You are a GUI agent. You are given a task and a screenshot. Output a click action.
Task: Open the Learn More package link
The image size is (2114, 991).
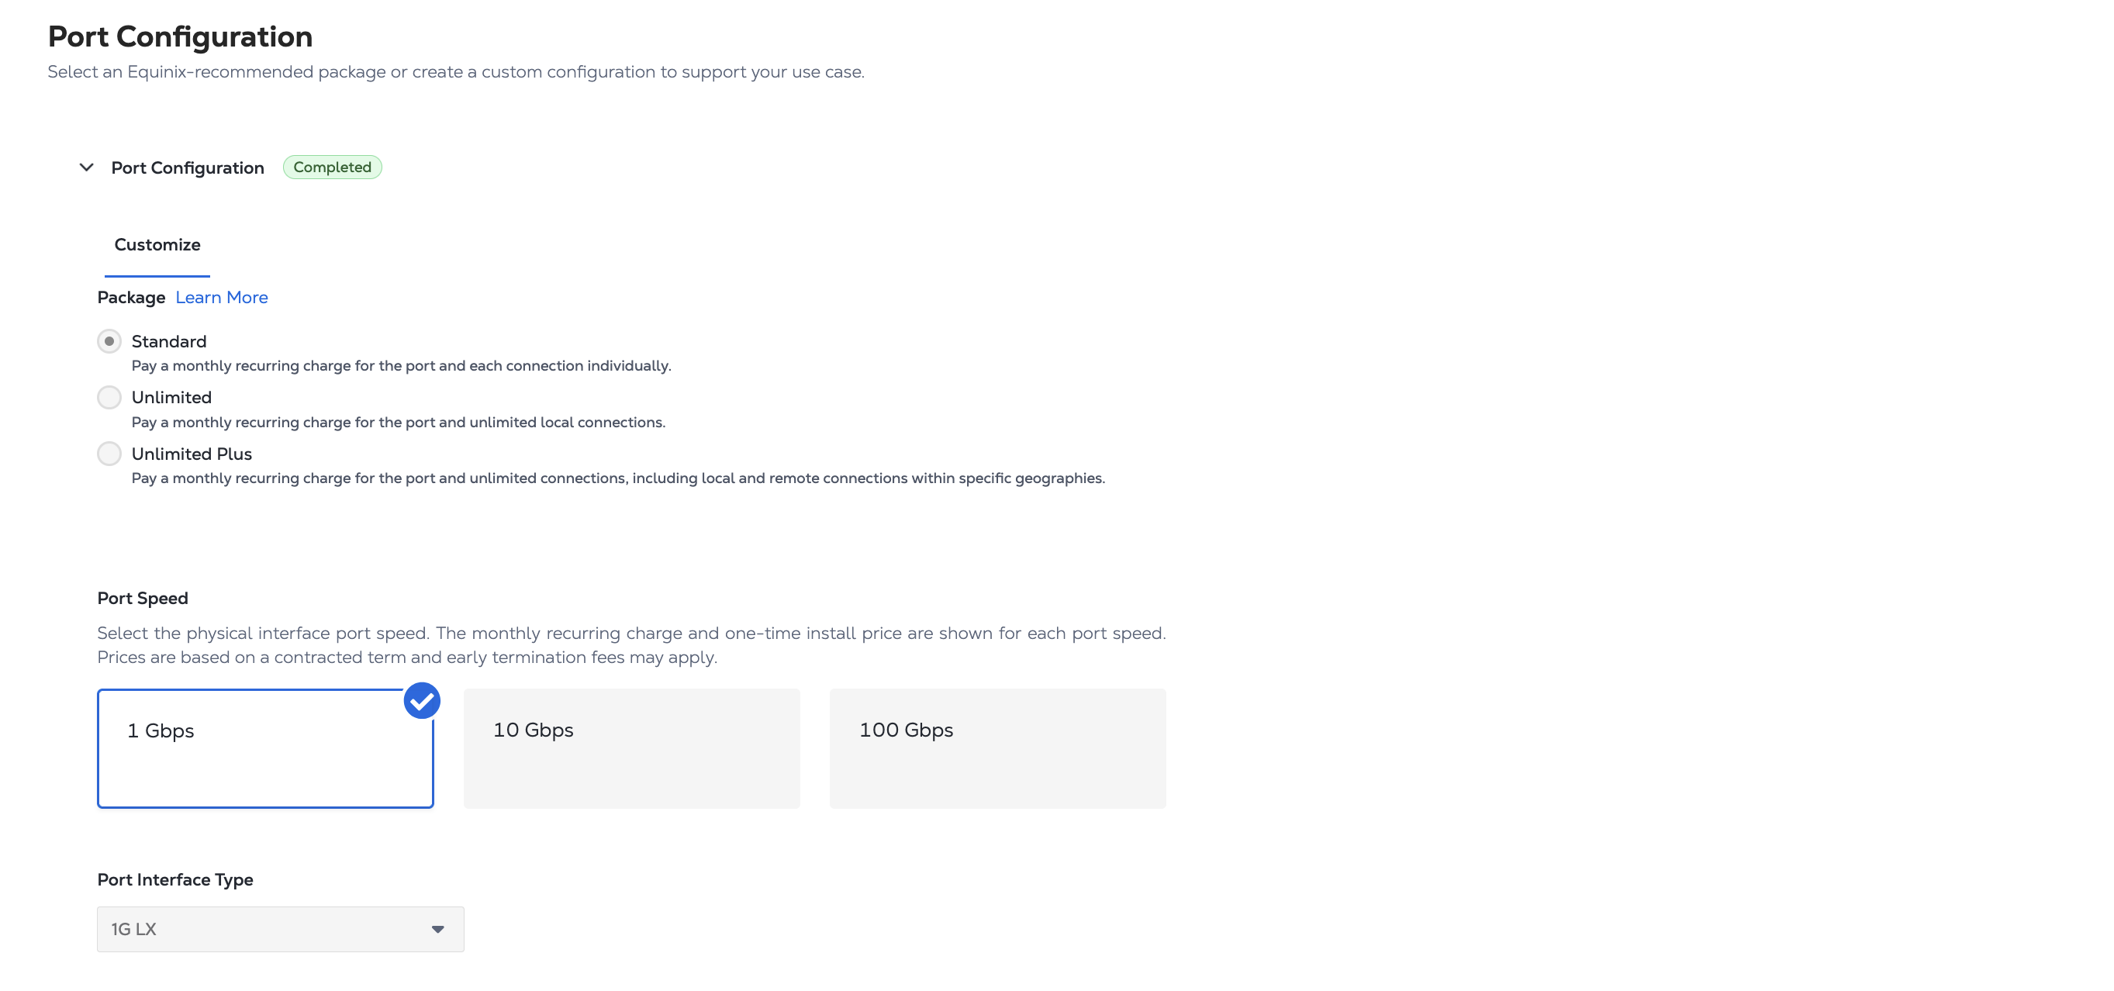pos(222,297)
